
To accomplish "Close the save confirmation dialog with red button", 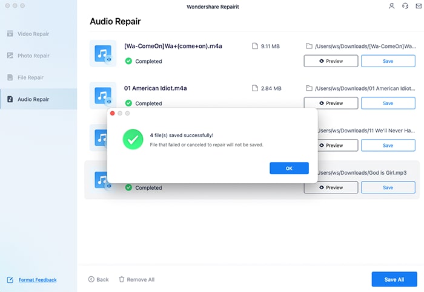I will tap(113, 113).
